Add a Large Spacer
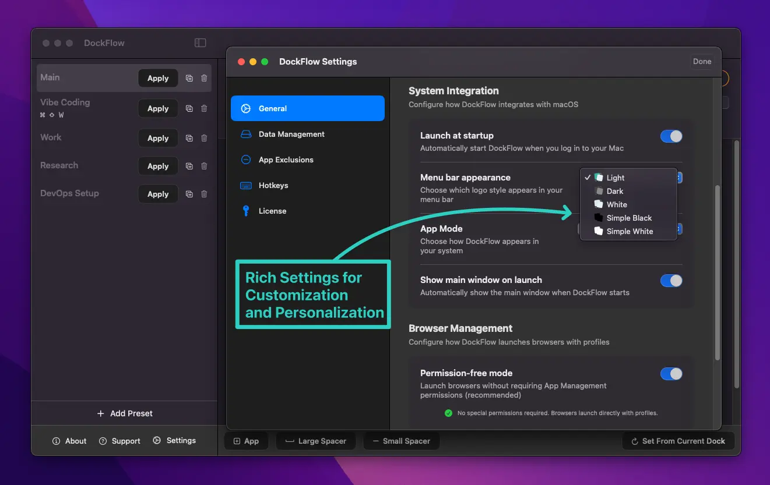 point(315,441)
